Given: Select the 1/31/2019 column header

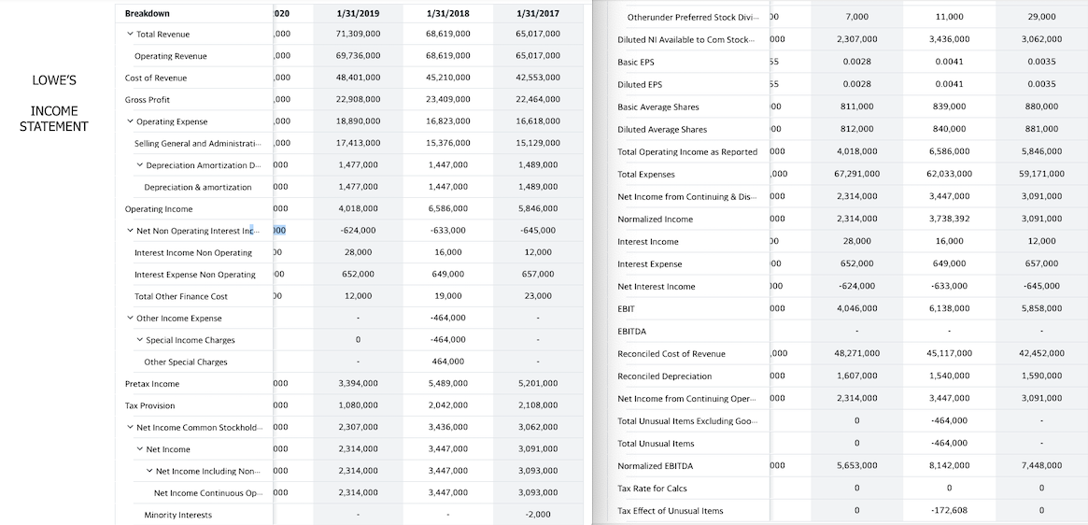Looking at the screenshot, I should point(358,13).
